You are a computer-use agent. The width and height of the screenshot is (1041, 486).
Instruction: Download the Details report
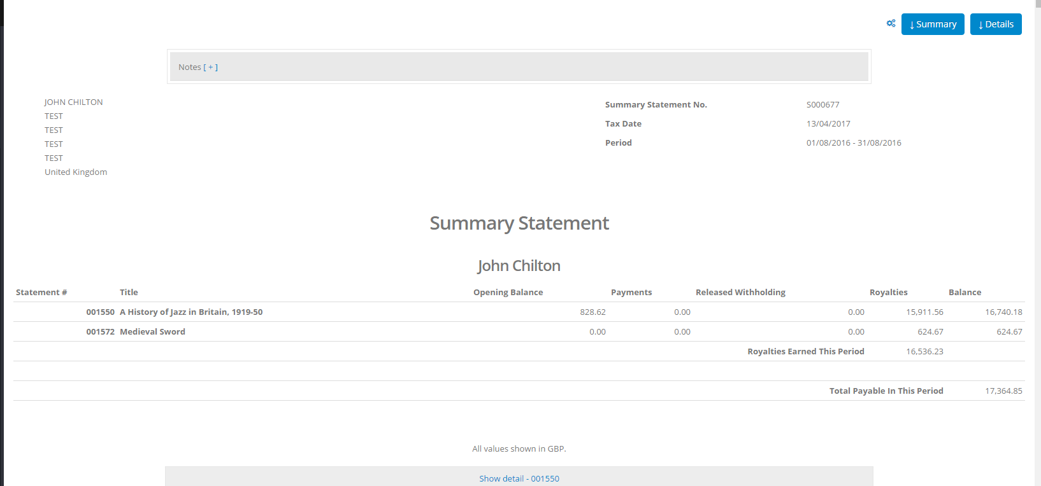pos(996,24)
